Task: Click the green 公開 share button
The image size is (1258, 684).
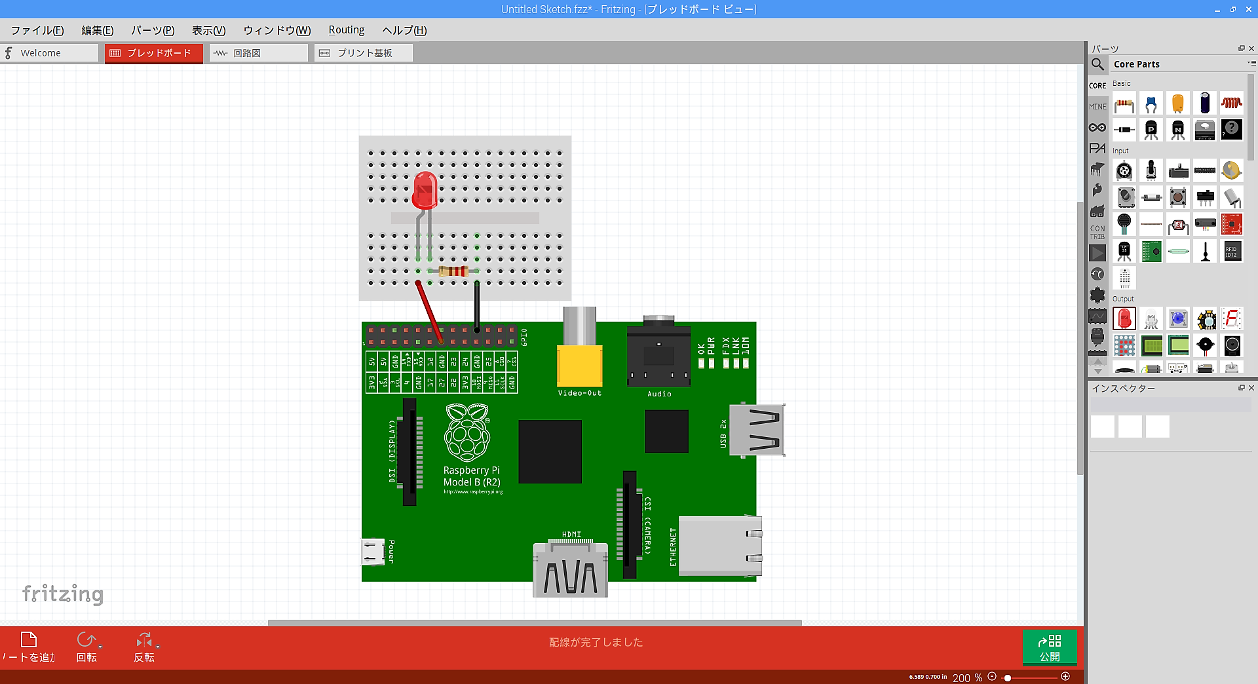Action: [1050, 647]
